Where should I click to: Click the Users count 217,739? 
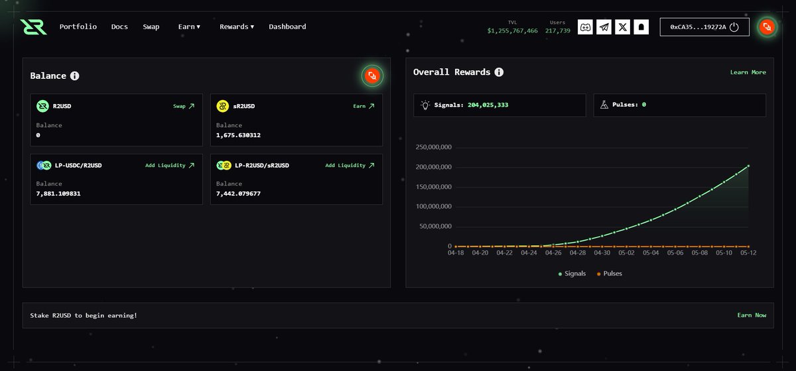click(557, 30)
